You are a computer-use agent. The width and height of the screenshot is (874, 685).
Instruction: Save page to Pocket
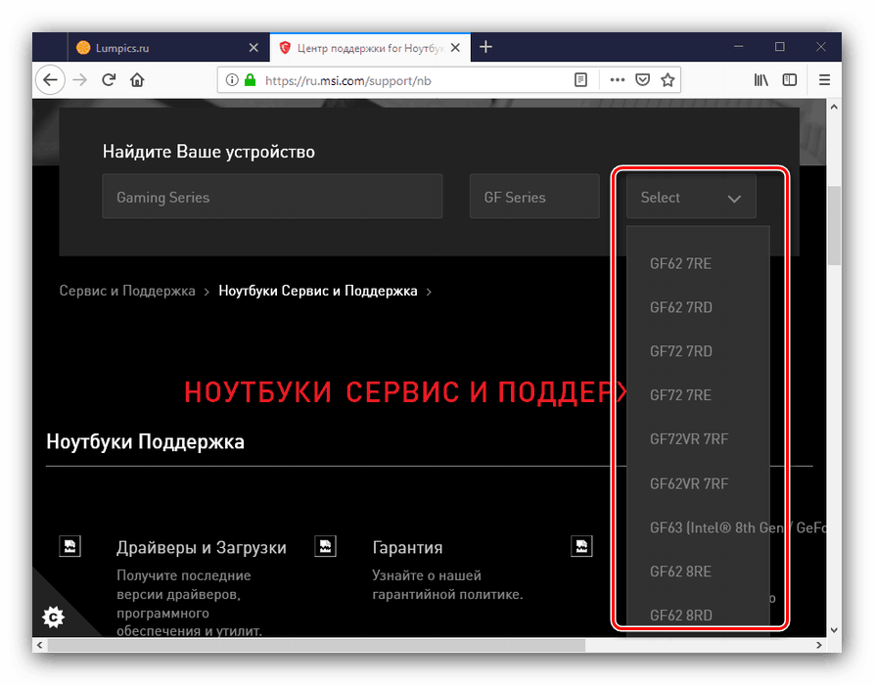[643, 80]
